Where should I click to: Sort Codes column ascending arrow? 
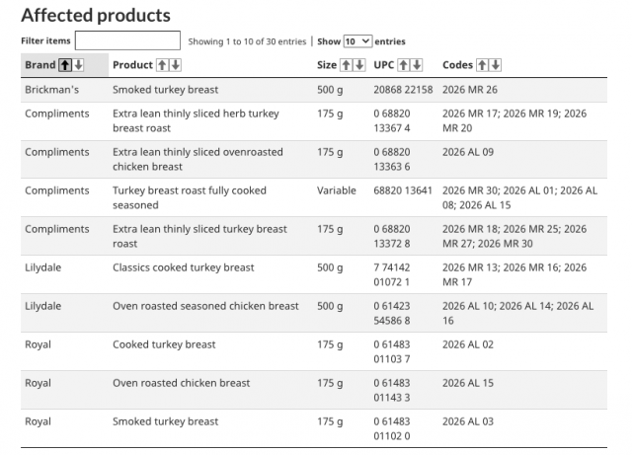tap(483, 65)
